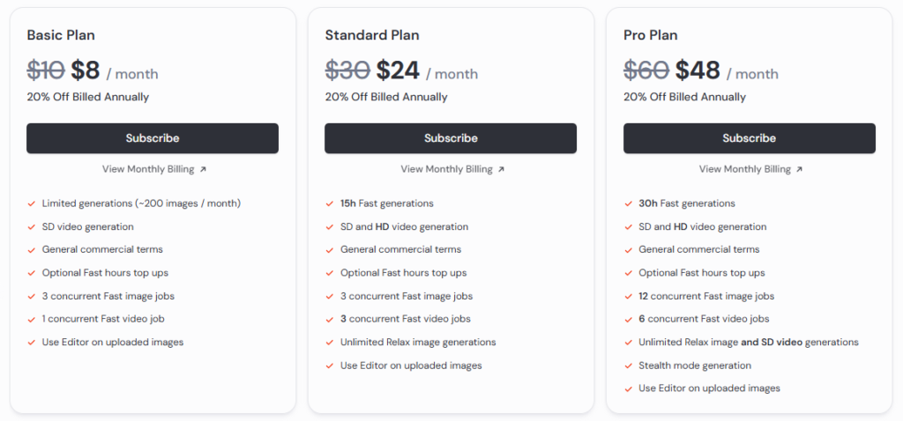Open View Monthly Billing for Pro Plan
This screenshot has height=421, width=903.
point(744,169)
